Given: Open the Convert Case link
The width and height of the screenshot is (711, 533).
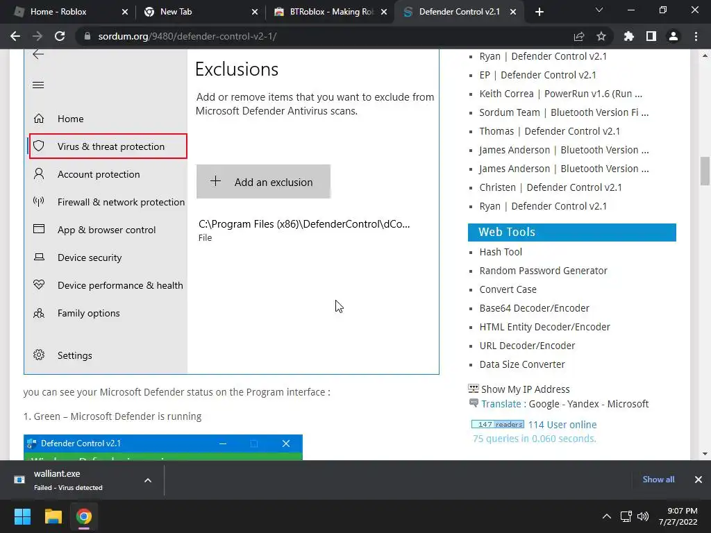Looking at the screenshot, I should pyautogui.click(x=508, y=289).
